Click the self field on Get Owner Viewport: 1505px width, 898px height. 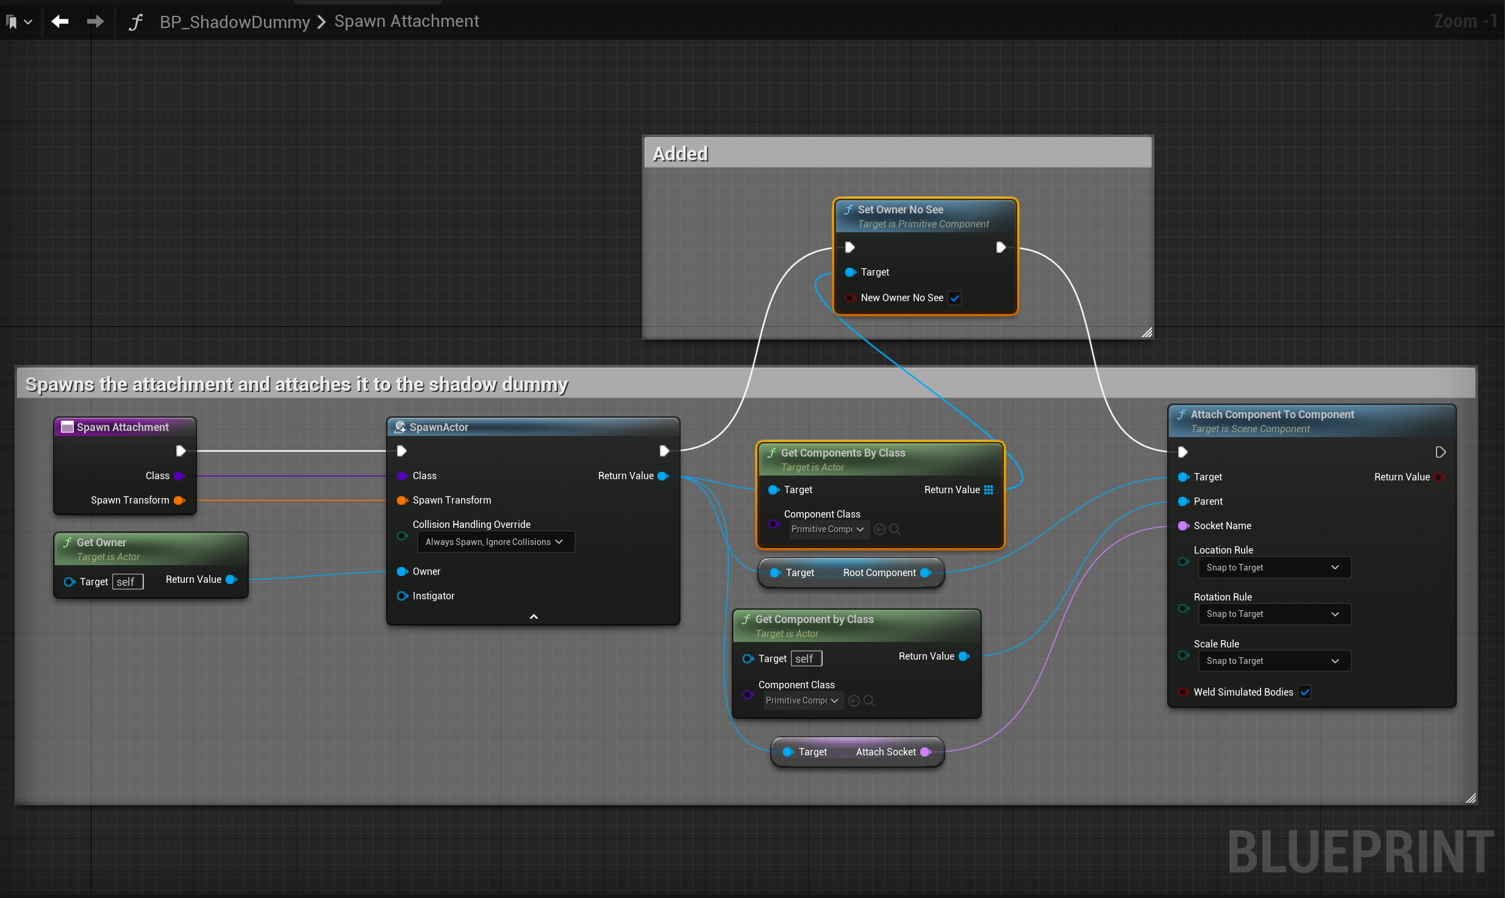pos(127,582)
